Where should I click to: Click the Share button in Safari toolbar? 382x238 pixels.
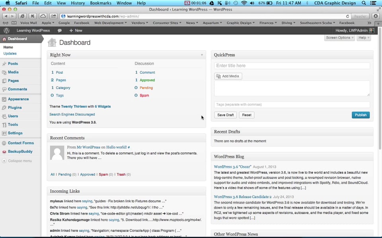[x=53, y=16]
